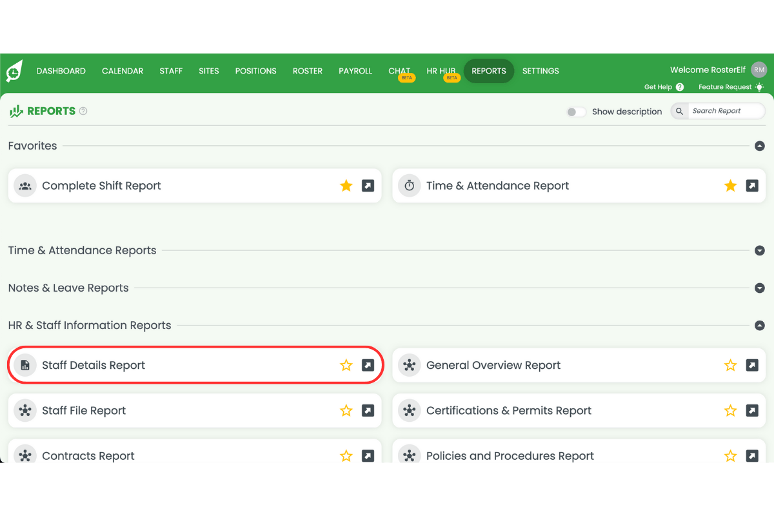Open the HR HUB beta section
The width and height of the screenshot is (774, 516).
pyautogui.click(x=441, y=71)
